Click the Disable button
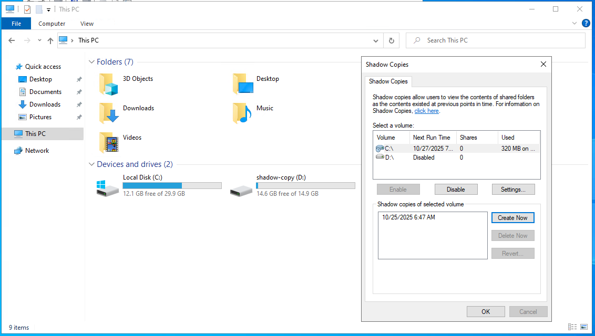 (x=456, y=190)
